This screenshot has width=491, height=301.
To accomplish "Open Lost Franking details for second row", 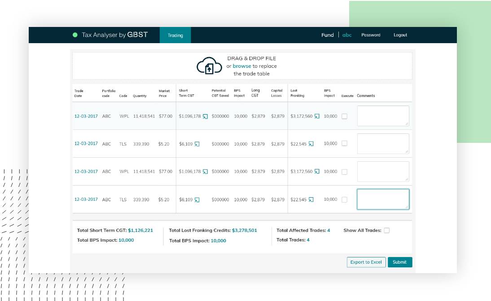I will coord(311,144).
